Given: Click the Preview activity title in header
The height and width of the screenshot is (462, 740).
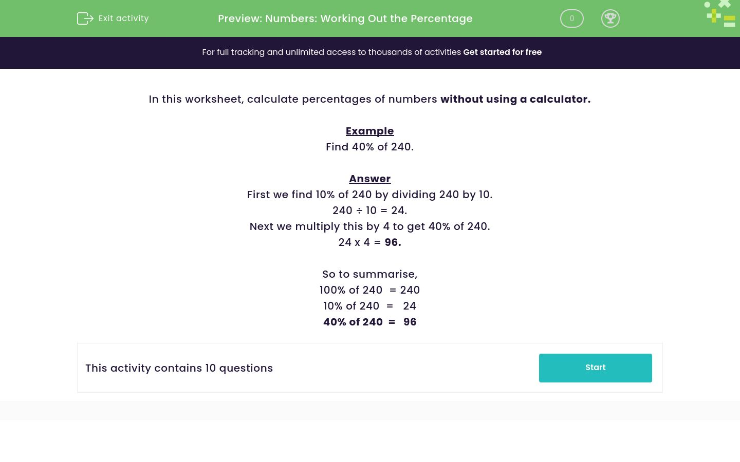Looking at the screenshot, I should (345, 18).
